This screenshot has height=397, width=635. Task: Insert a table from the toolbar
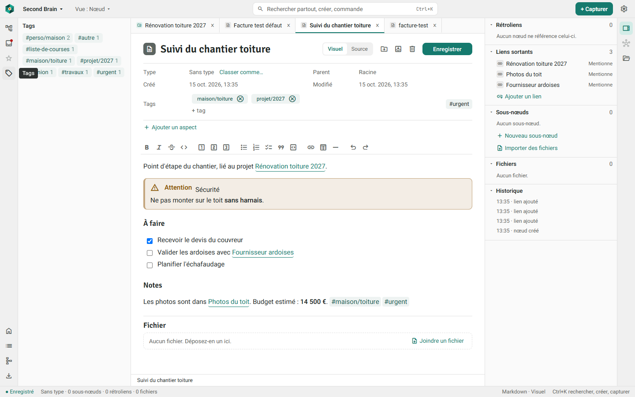click(323, 147)
